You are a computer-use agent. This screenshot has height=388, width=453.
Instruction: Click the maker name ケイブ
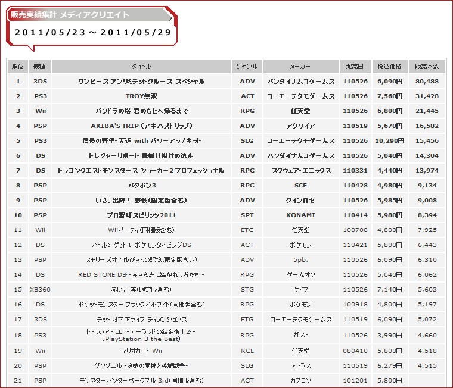coord(300,289)
